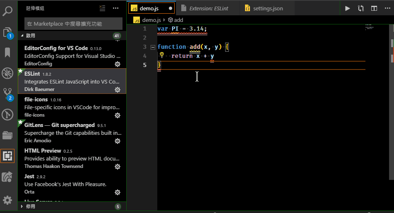
Task: Switch to the demo.js tab
Action: click(x=151, y=8)
